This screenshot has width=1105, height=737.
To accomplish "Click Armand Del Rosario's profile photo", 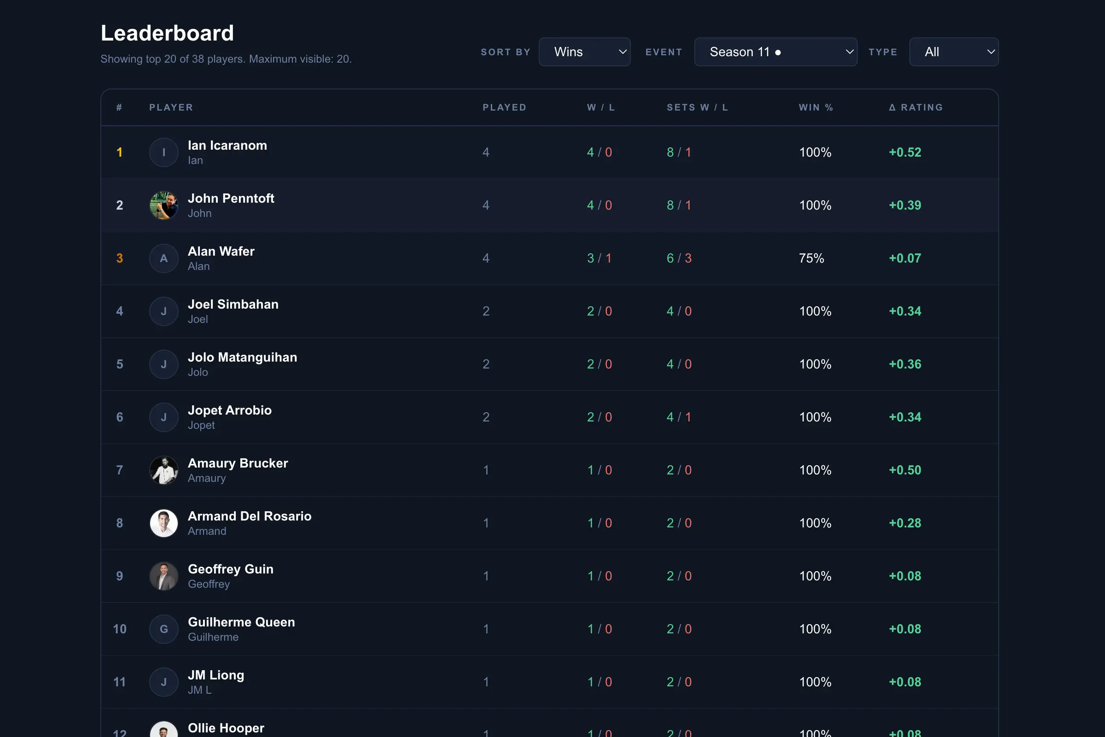I will (163, 523).
